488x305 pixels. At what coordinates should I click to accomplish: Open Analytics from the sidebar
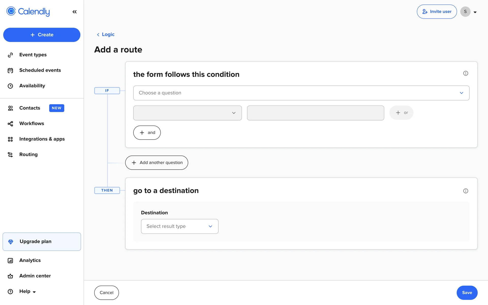pos(30,260)
